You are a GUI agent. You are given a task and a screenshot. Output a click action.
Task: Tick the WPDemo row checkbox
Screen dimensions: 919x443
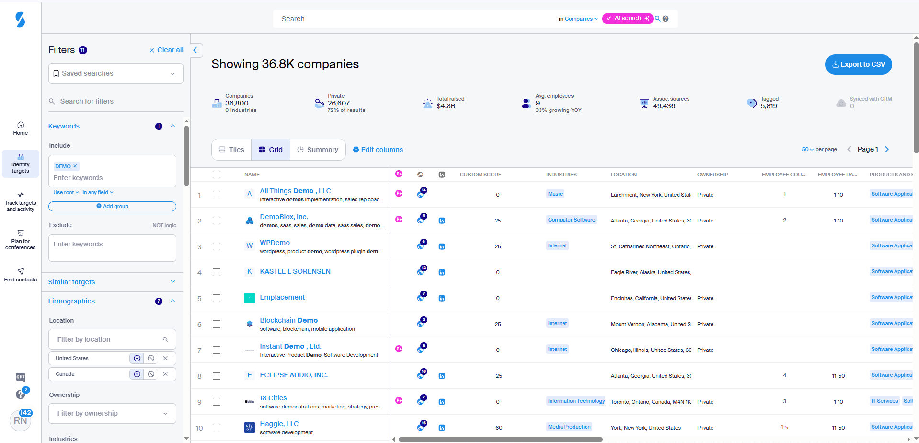pyautogui.click(x=217, y=246)
